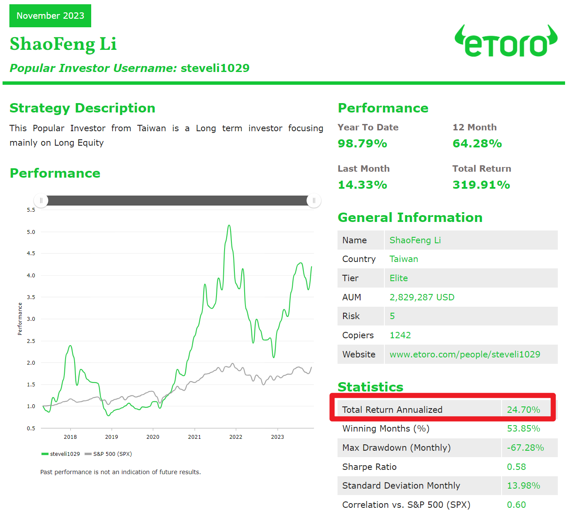This screenshot has width=577, height=524.
Task: Open the www.etoro.com/people/steveli1029 website link
Action: click(x=464, y=354)
